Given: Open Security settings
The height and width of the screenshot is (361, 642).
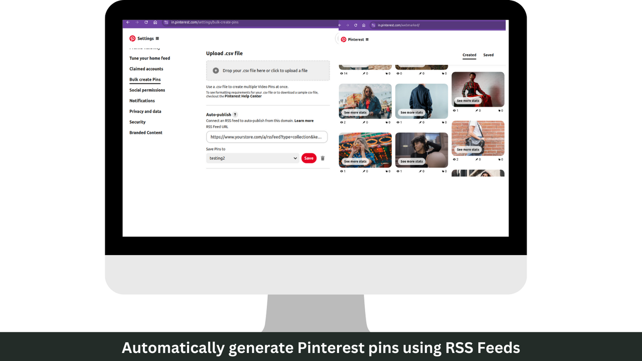Looking at the screenshot, I should [137, 122].
